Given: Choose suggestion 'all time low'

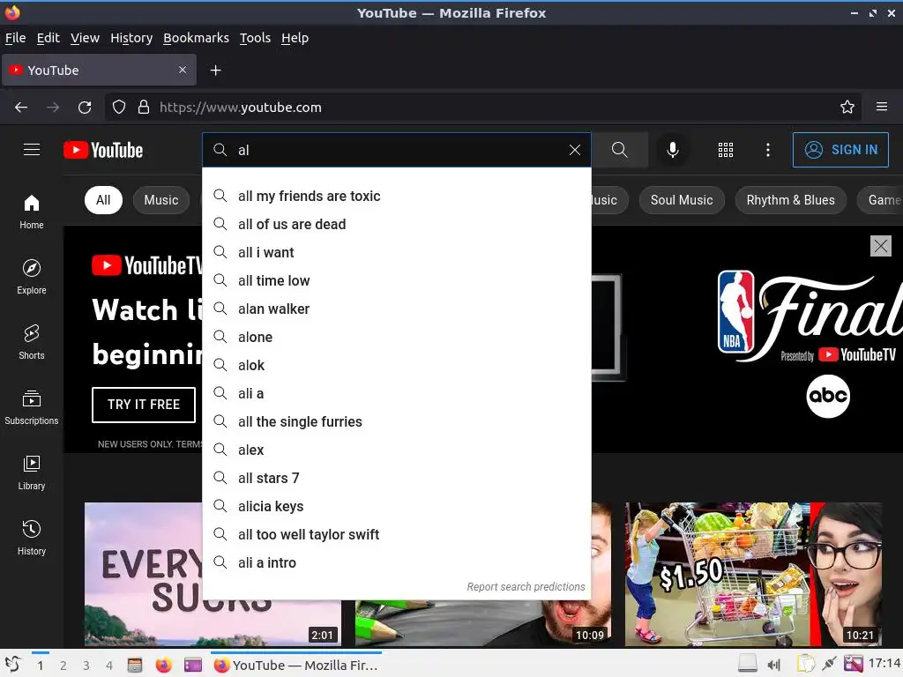Looking at the screenshot, I should (x=397, y=281).
